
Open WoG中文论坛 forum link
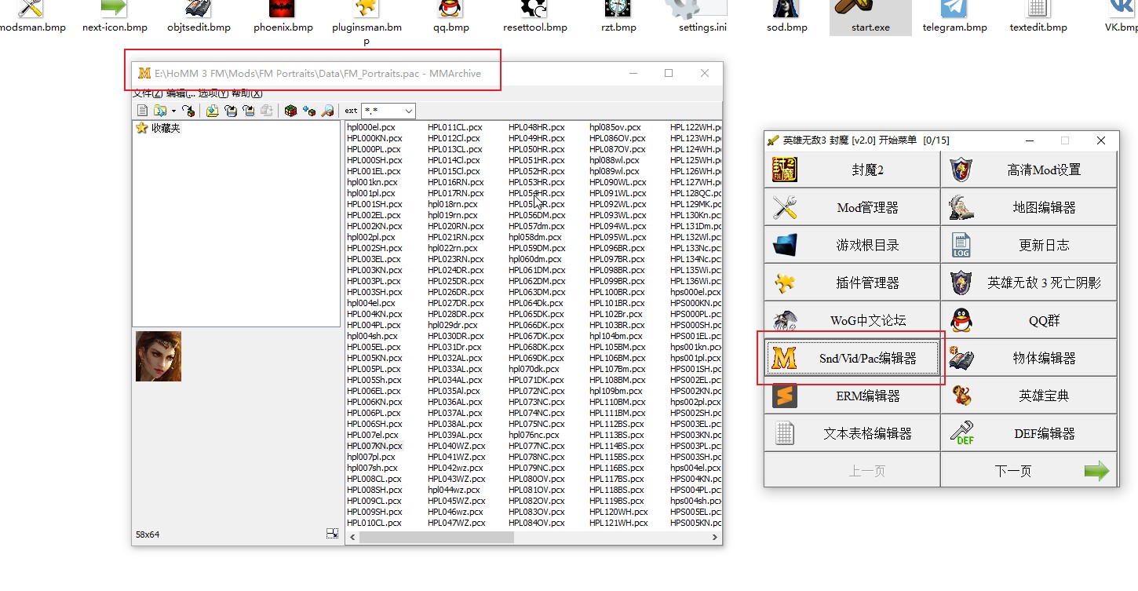pyautogui.click(x=852, y=320)
